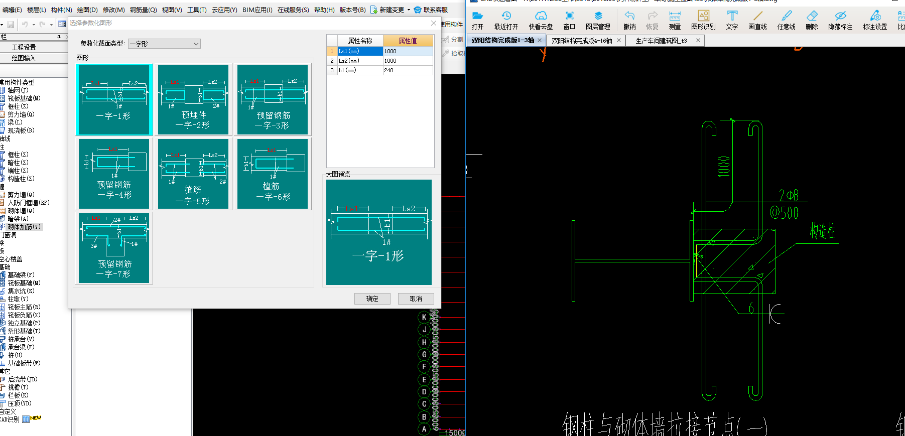Pin the navigation panel with pushpin icon
This screenshot has height=436, width=905.
59,37
